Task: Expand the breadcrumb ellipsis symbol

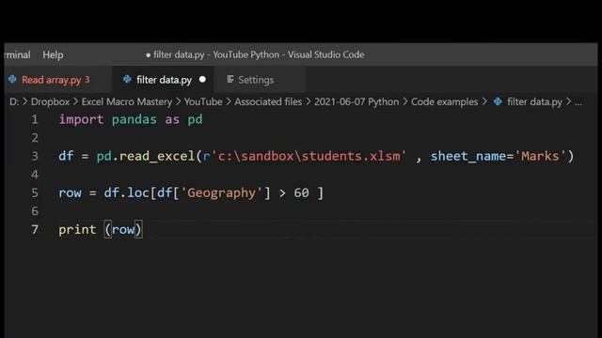Action: 578,102
